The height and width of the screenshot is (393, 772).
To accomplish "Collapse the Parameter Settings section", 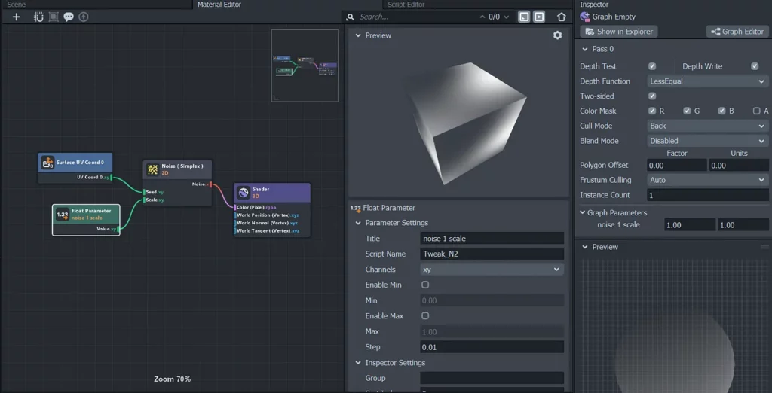I will (358, 223).
